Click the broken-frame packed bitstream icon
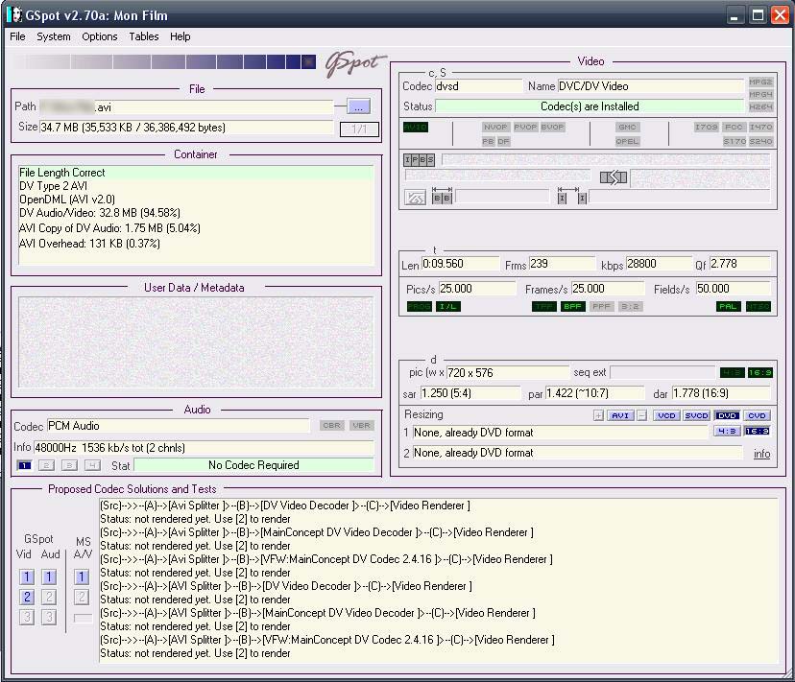Viewport: 795px width, 682px height. tap(614, 177)
